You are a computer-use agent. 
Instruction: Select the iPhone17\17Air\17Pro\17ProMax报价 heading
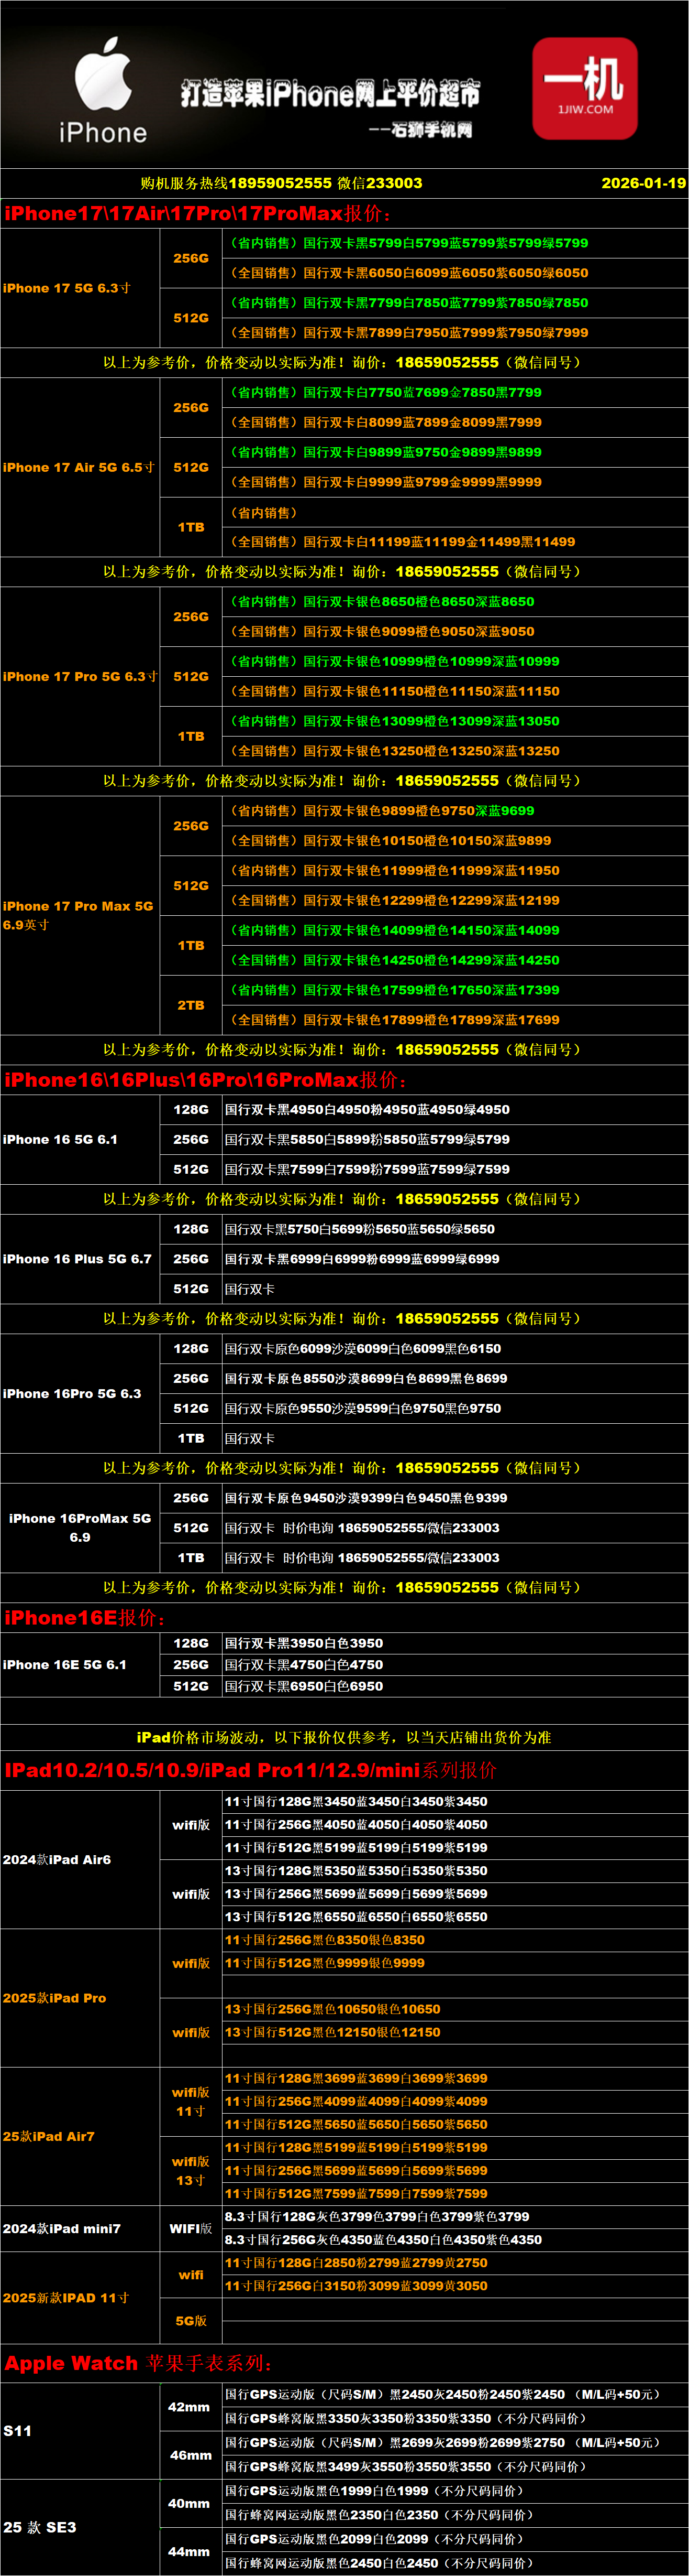click(198, 213)
